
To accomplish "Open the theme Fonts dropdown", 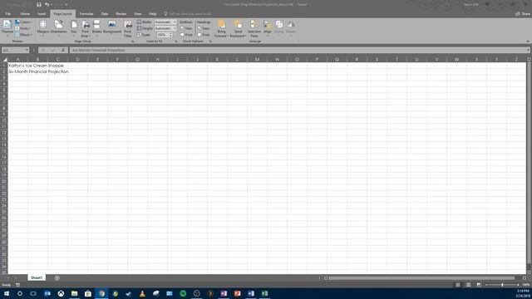I will click(22, 28).
